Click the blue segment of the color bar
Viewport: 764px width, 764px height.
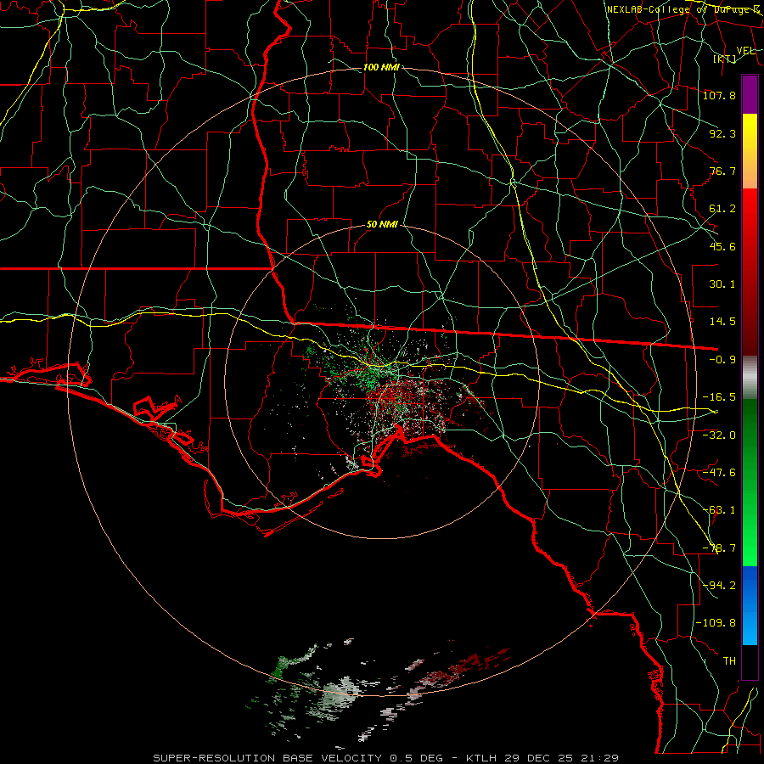pos(750,605)
